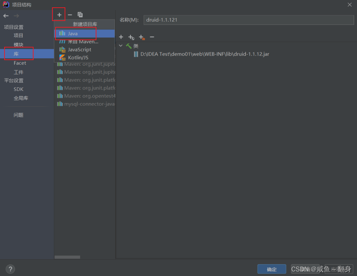
Task: Click the add excluded root icon
Action: [142, 37]
